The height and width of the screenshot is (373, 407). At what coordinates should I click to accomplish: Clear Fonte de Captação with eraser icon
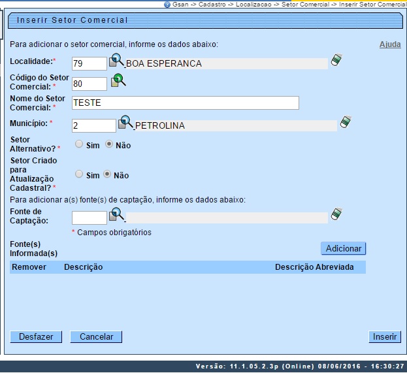336,214
